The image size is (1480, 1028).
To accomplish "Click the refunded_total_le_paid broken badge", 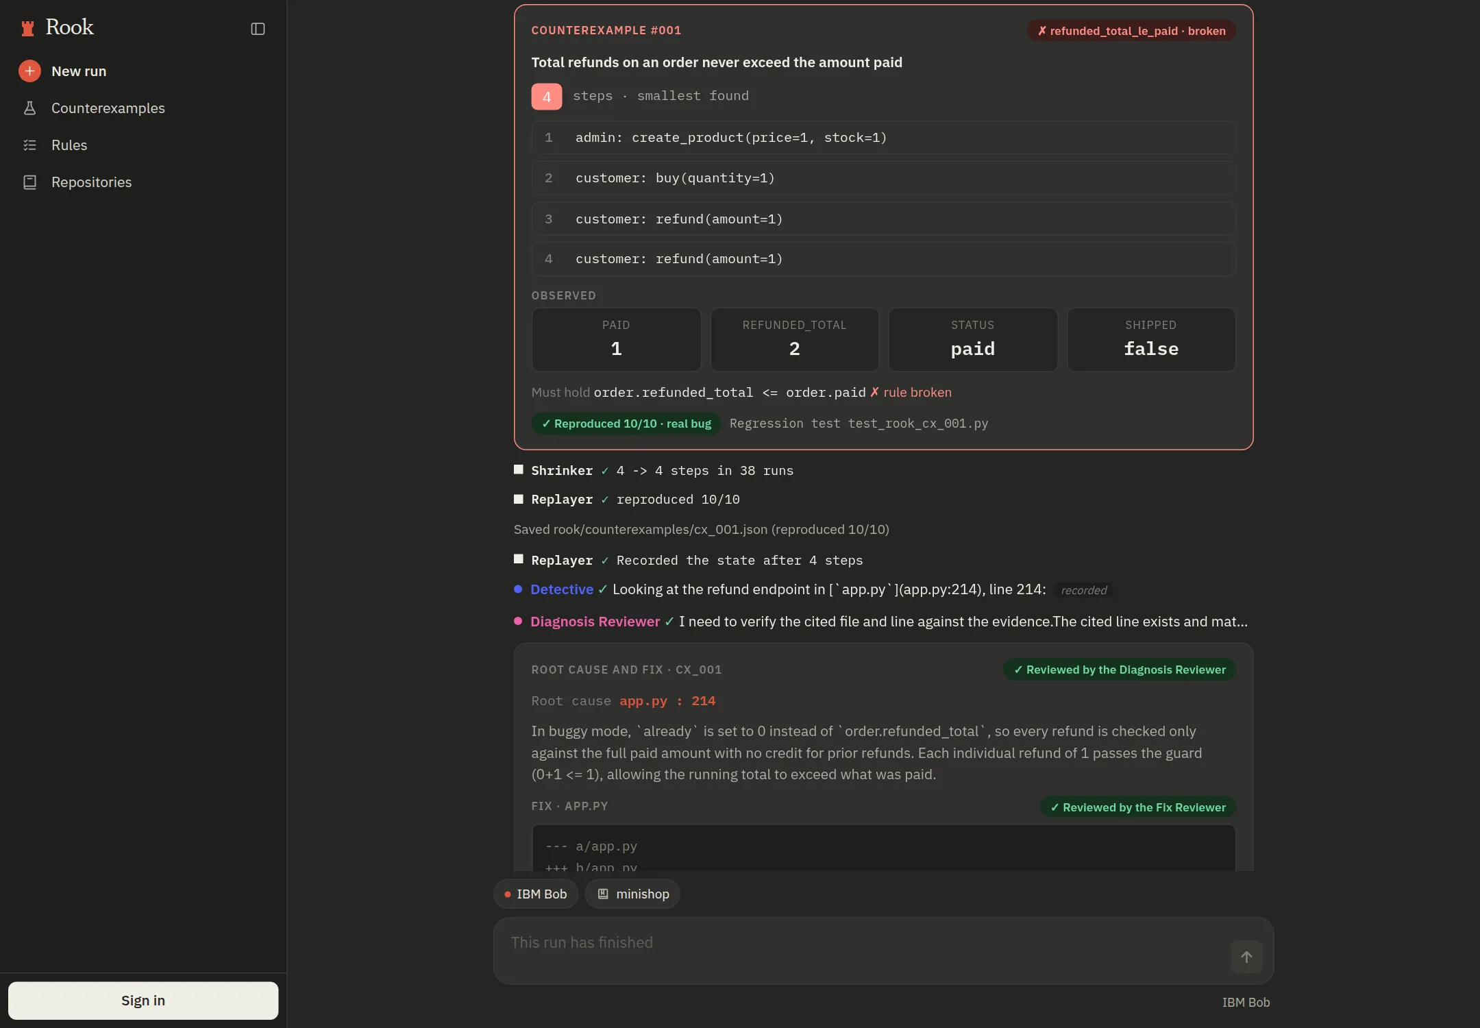I will point(1131,31).
